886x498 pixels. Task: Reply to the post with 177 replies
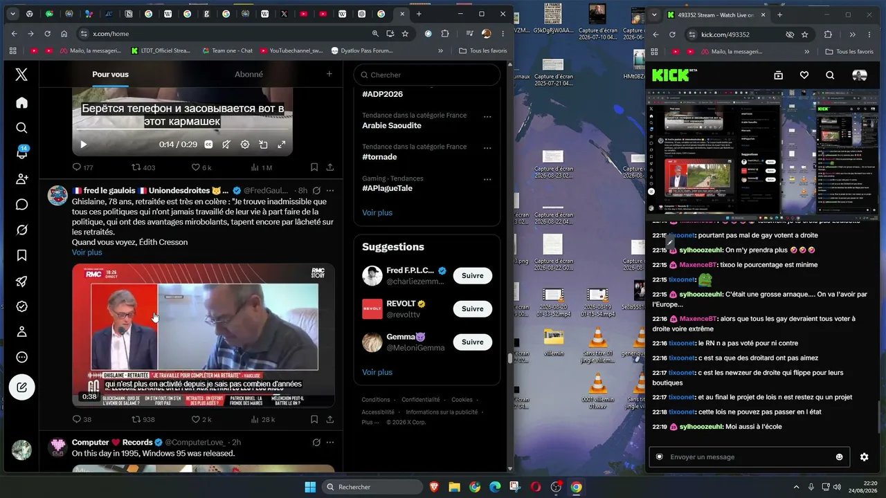(x=82, y=167)
